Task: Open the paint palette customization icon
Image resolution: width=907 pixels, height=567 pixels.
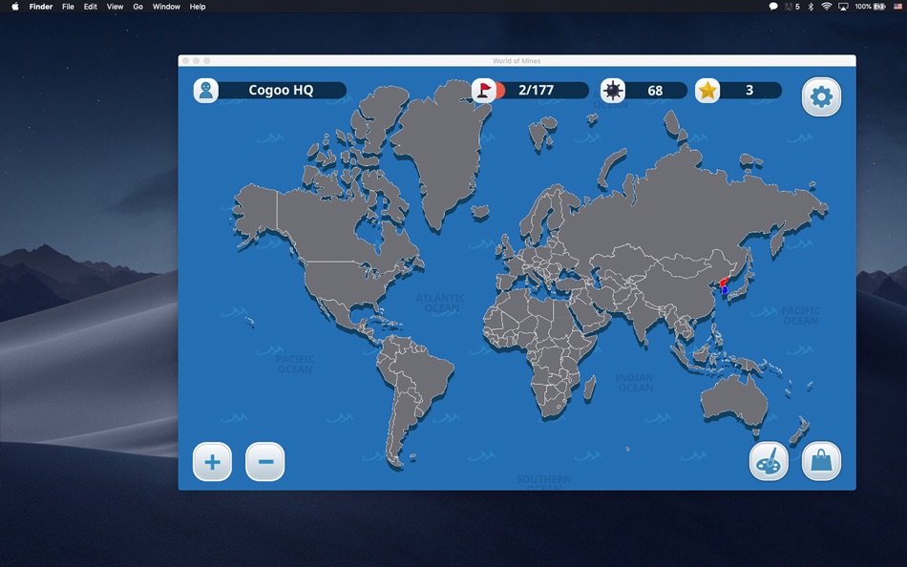Action: (x=769, y=461)
